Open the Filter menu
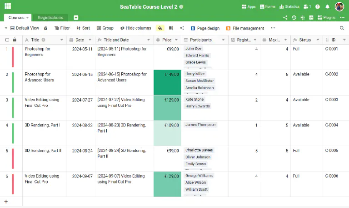349x208 pixels. click(62, 28)
